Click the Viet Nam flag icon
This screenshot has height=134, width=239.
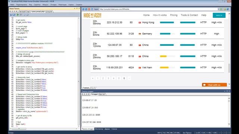tap(140, 68)
